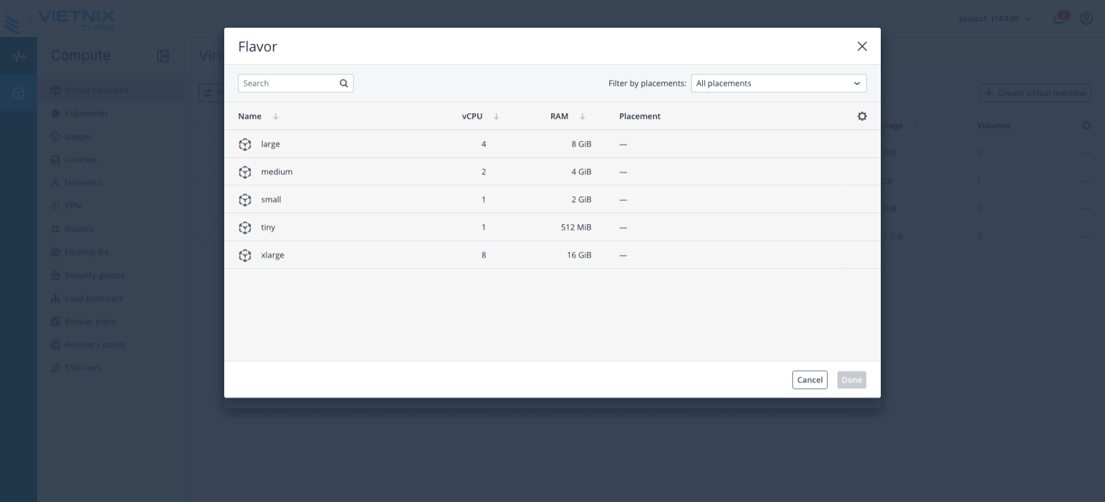The height and width of the screenshot is (502, 1105).
Task: Sort flavors by vCPU arrow
Action: 496,116
